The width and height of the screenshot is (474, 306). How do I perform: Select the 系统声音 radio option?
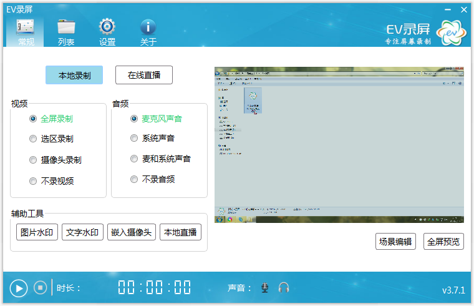[152, 138]
